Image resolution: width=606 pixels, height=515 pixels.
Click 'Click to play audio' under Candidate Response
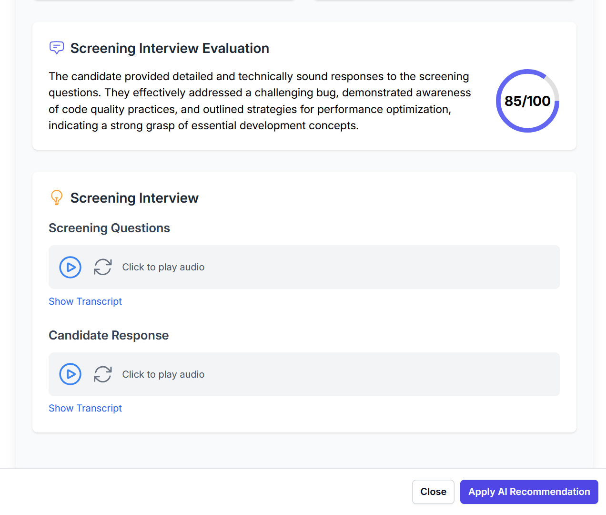pos(163,374)
